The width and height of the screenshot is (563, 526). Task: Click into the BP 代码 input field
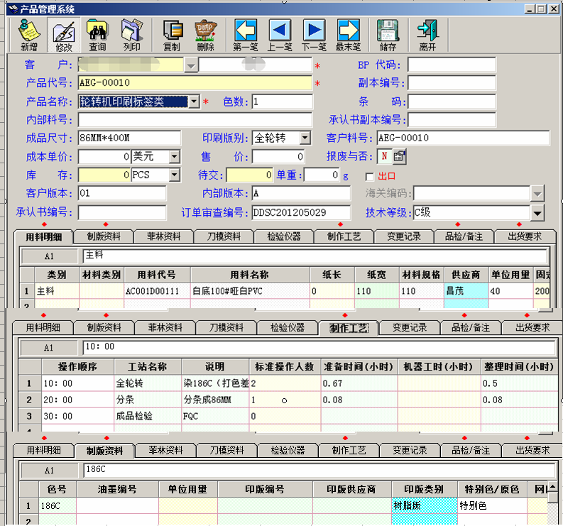(x=451, y=65)
